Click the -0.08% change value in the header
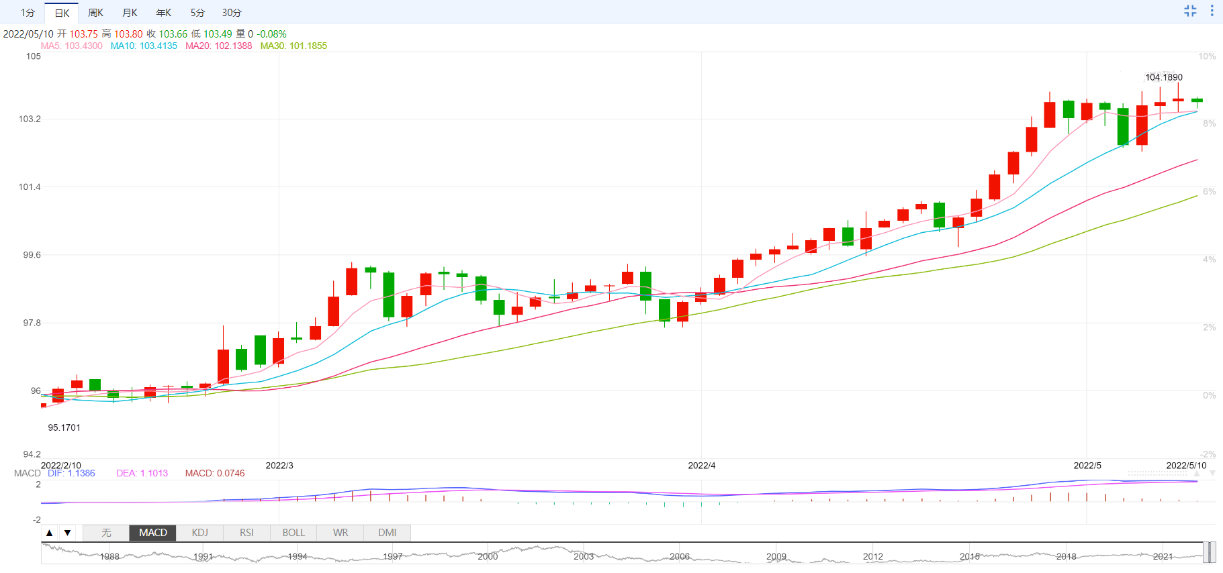1223x573 pixels. click(x=271, y=34)
